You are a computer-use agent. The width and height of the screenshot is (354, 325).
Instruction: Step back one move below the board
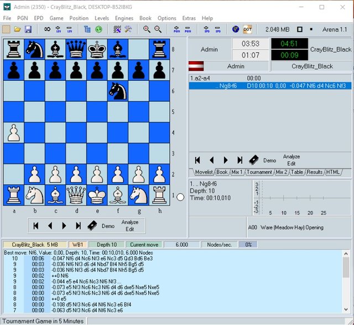[50, 226]
